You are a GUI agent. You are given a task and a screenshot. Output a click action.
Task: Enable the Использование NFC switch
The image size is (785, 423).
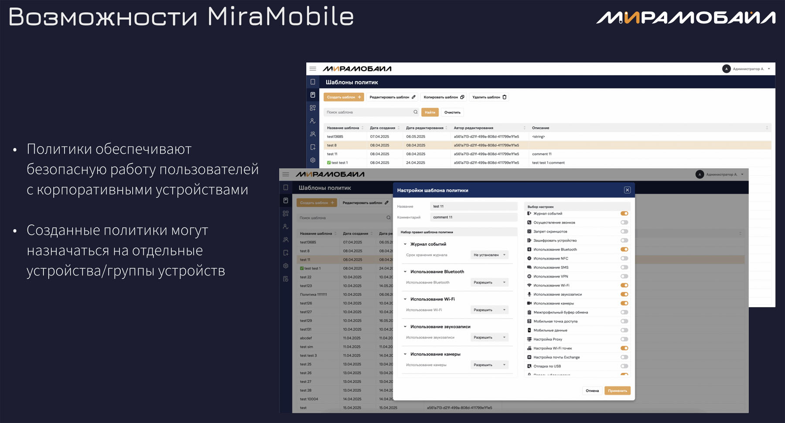point(625,258)
